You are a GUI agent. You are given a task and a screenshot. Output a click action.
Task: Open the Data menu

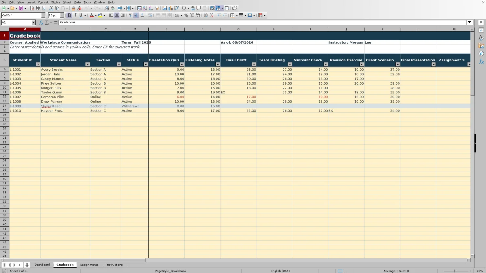coord(77,2)
